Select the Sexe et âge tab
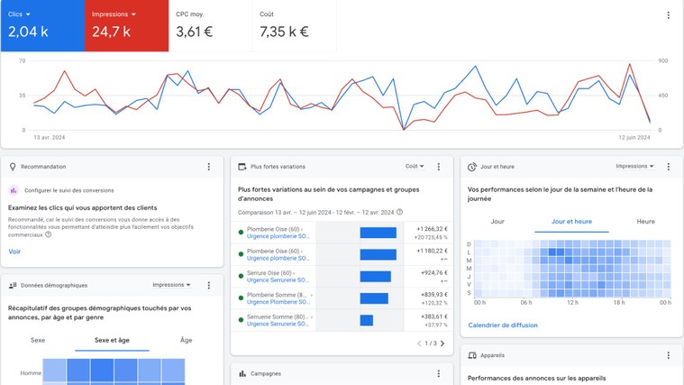Image resolution: width=684 pixels, height=385 pixels. click(112, 340)
